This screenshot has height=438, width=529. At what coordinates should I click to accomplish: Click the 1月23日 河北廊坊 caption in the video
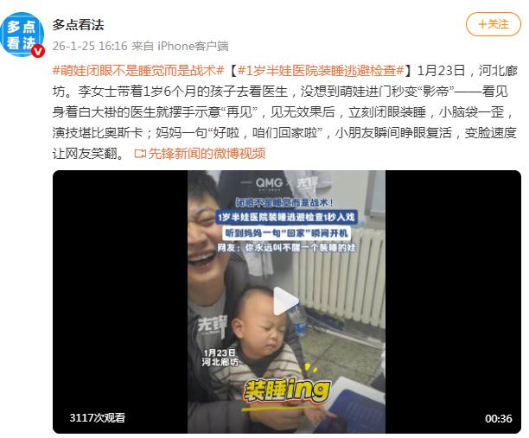220,358
